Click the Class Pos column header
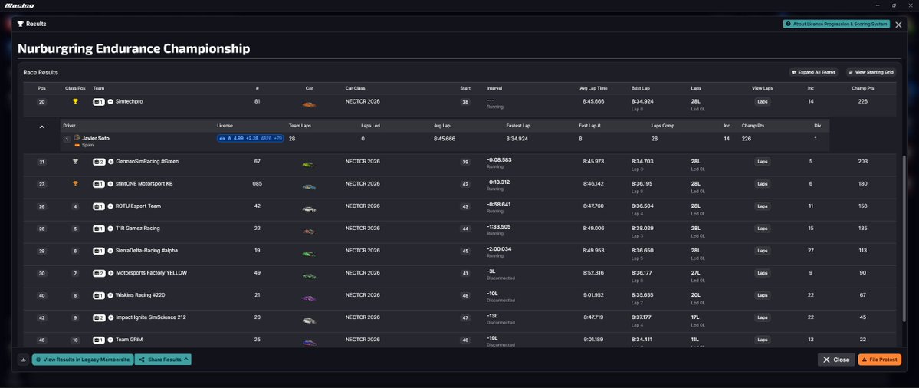The image size is (919, 388). (x=75, y=88)
